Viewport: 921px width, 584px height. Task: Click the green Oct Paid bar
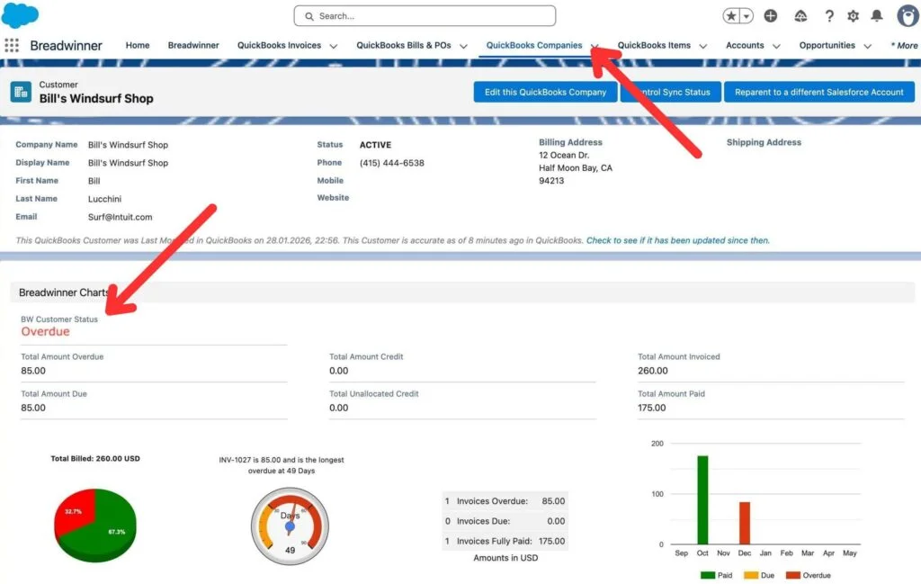coord(702,499)
